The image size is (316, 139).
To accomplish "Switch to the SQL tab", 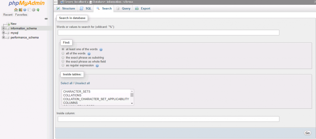I will tap(86, 8).
